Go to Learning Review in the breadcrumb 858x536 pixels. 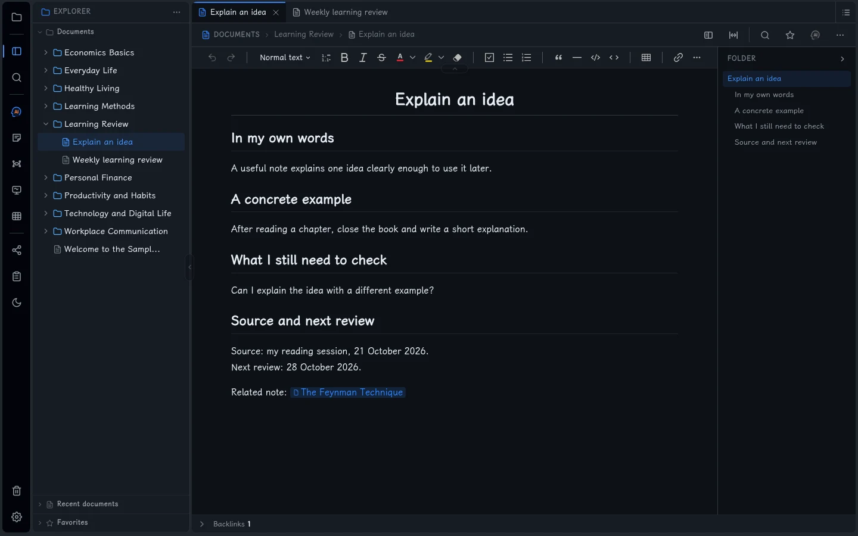[304, 35]
